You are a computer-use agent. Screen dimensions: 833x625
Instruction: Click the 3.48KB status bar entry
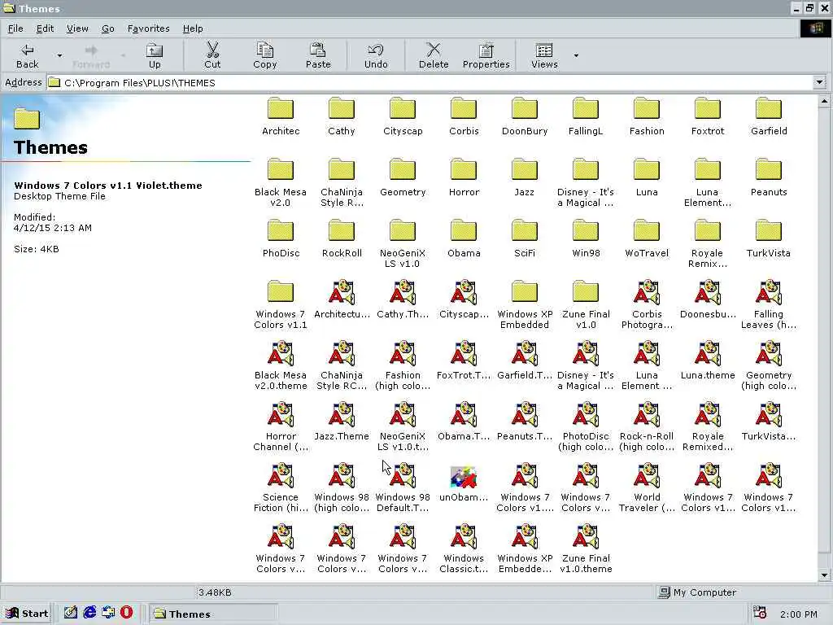[214, 592]
